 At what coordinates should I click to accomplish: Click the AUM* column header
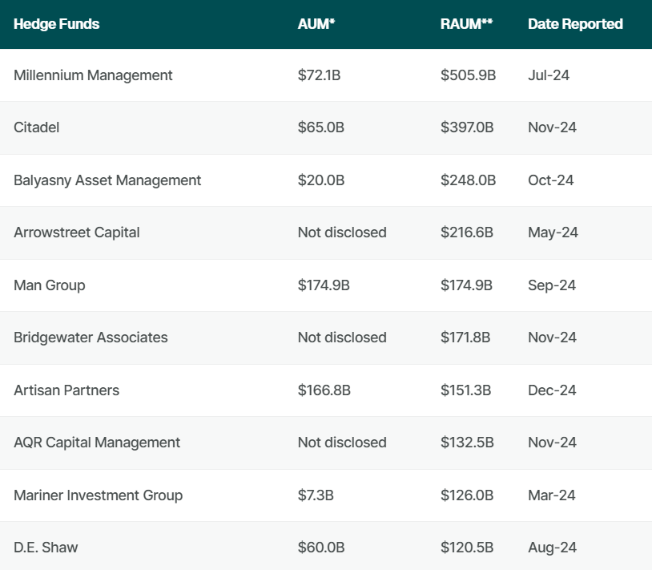316,24
